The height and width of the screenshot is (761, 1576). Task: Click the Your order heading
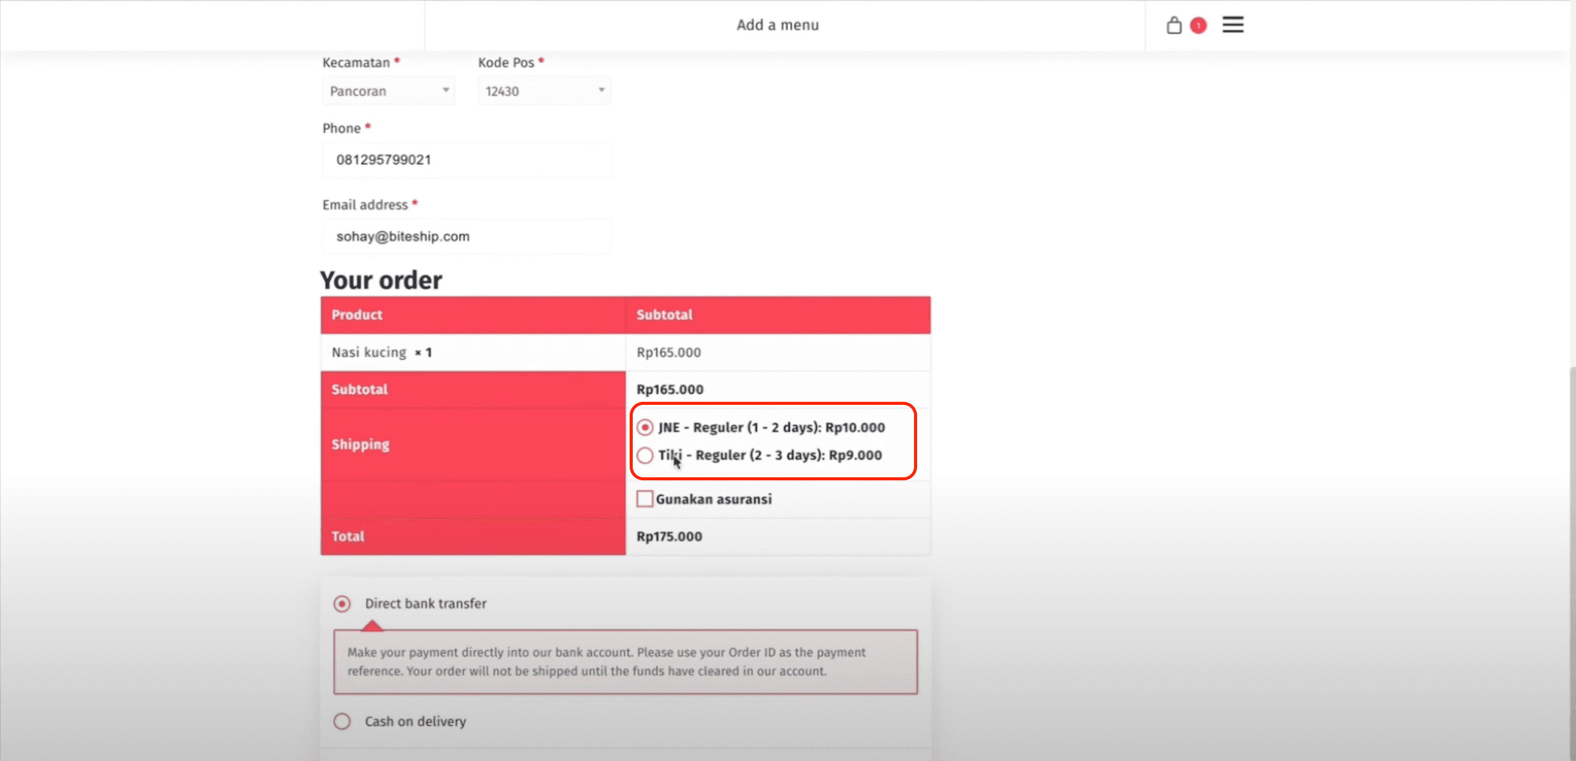tap(381, 280)
